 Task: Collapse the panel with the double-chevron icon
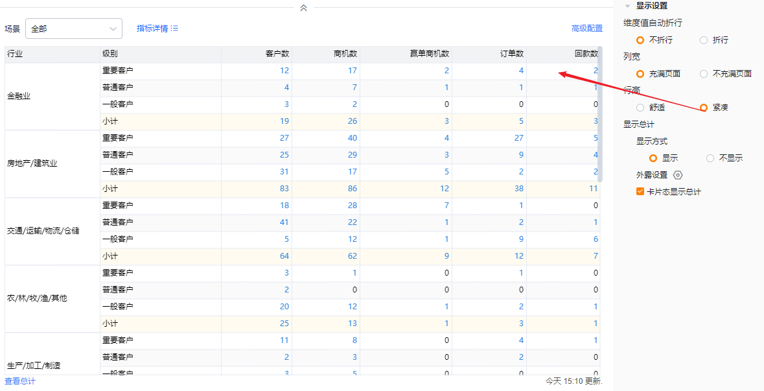tap(303, 8)
